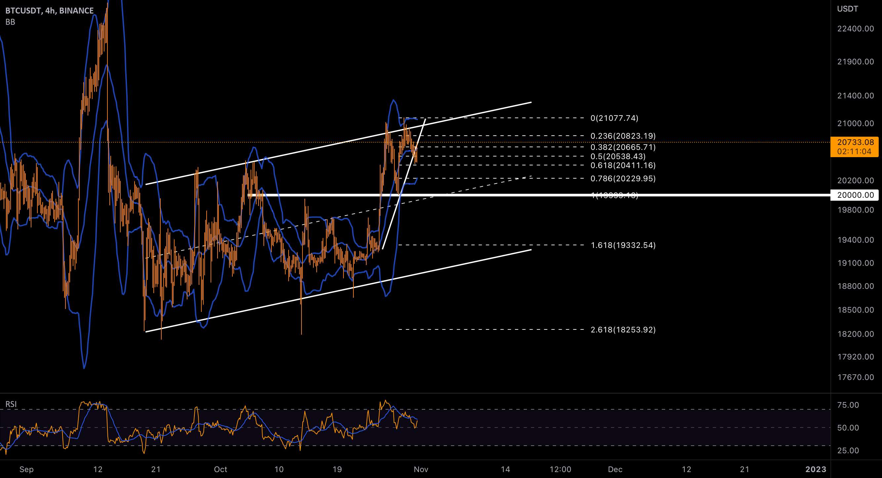882x478 pixels.
Task: Click the 20200.00 price axis label
Action: [x=855, y=180]
